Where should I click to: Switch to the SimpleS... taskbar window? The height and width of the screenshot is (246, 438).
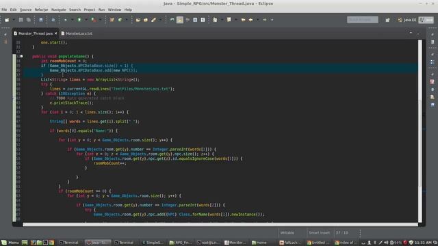(x=152, y=243)
